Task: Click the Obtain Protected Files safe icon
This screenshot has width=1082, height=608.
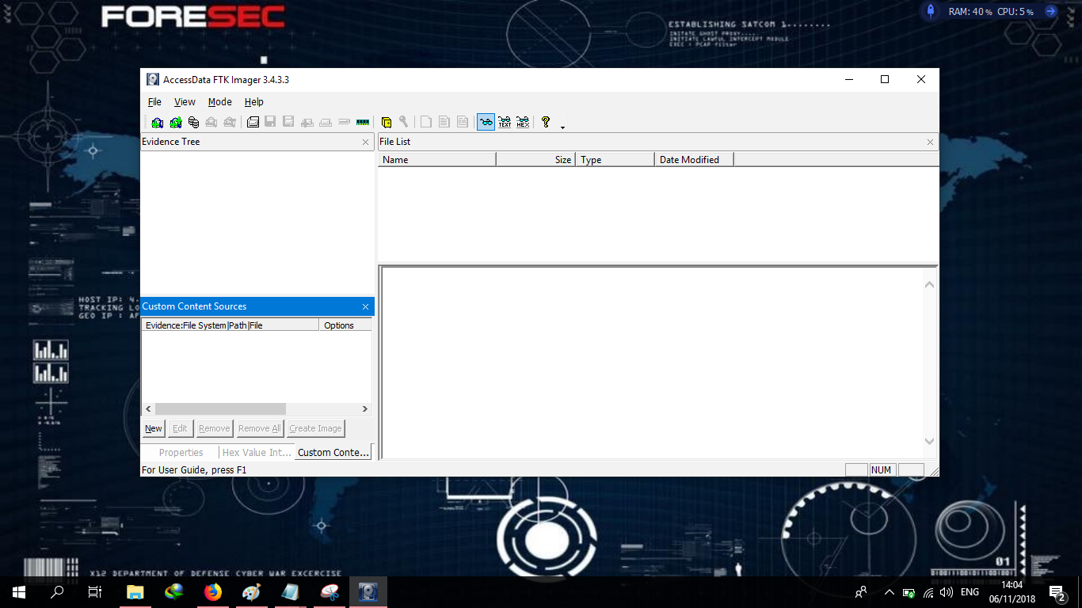Action: [x=387, y=122]
